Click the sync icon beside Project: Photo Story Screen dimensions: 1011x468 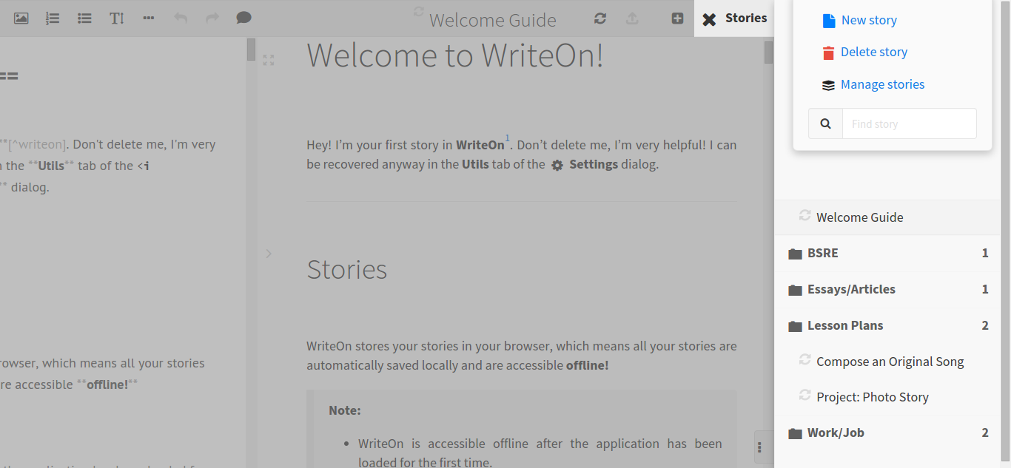tap(805, 395)
